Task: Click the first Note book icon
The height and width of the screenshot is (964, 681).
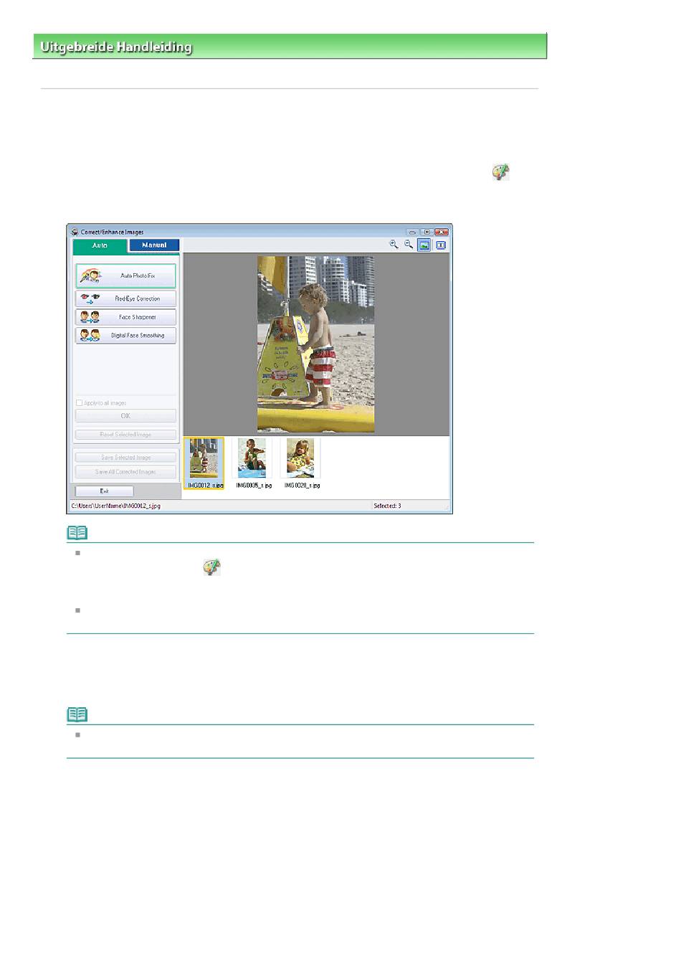Action: (77, 533)
